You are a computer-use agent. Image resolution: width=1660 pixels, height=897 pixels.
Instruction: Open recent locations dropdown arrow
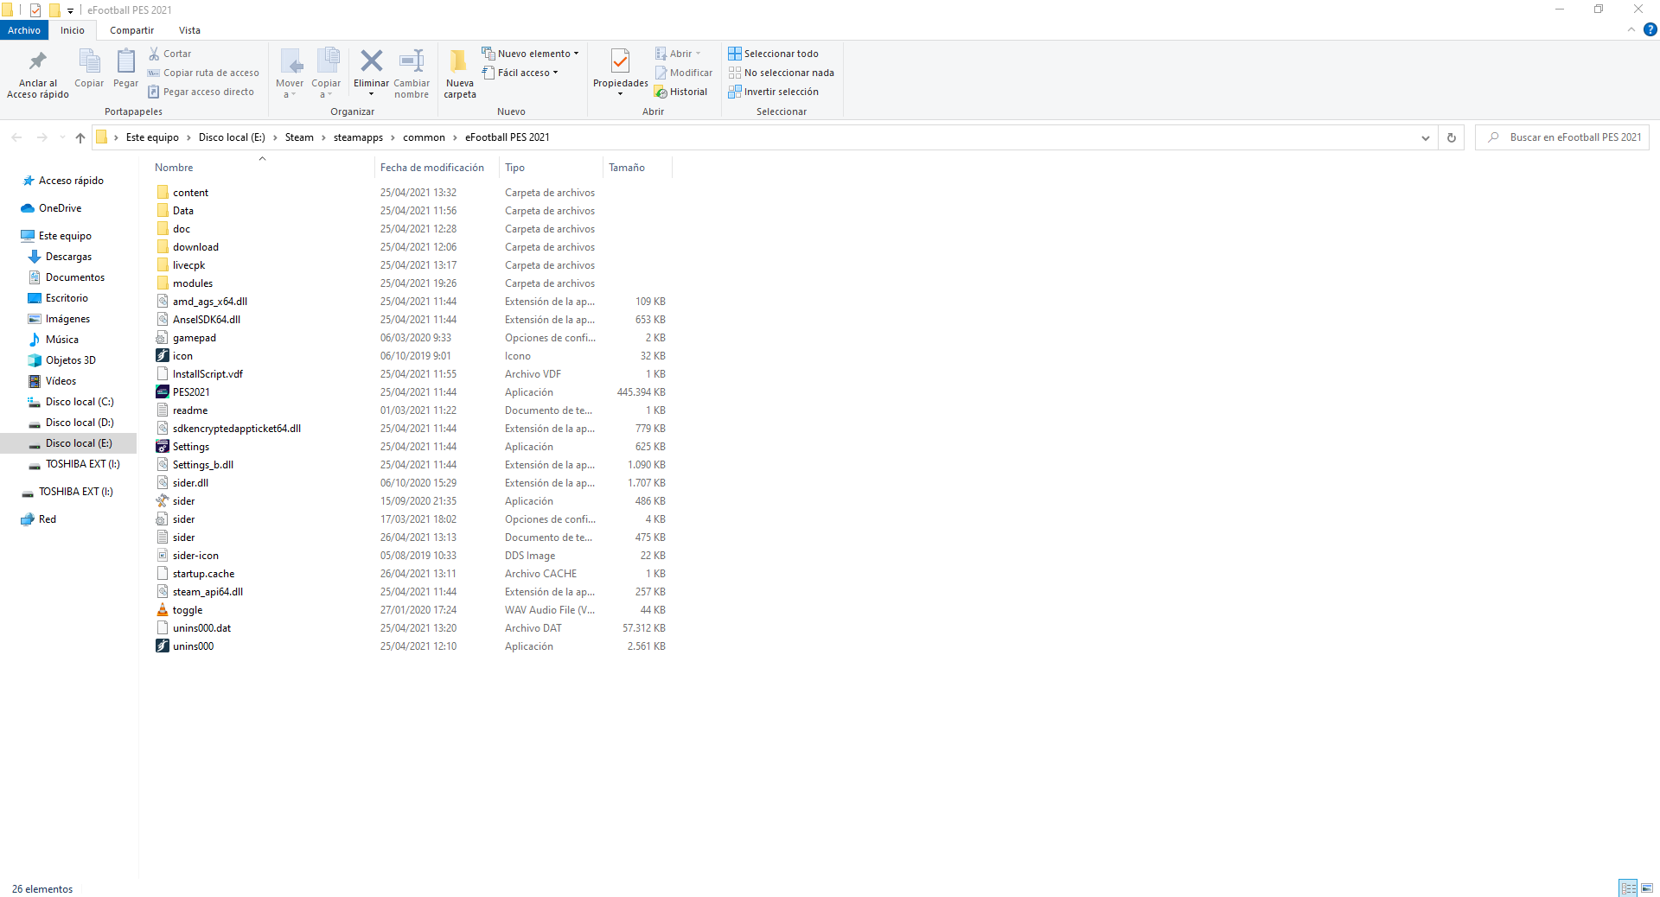pos(62,137)
